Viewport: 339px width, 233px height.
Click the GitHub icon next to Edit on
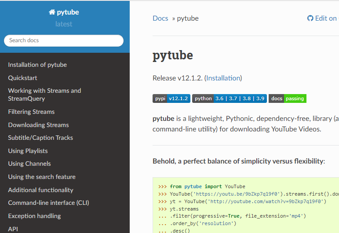pos(310,18)
